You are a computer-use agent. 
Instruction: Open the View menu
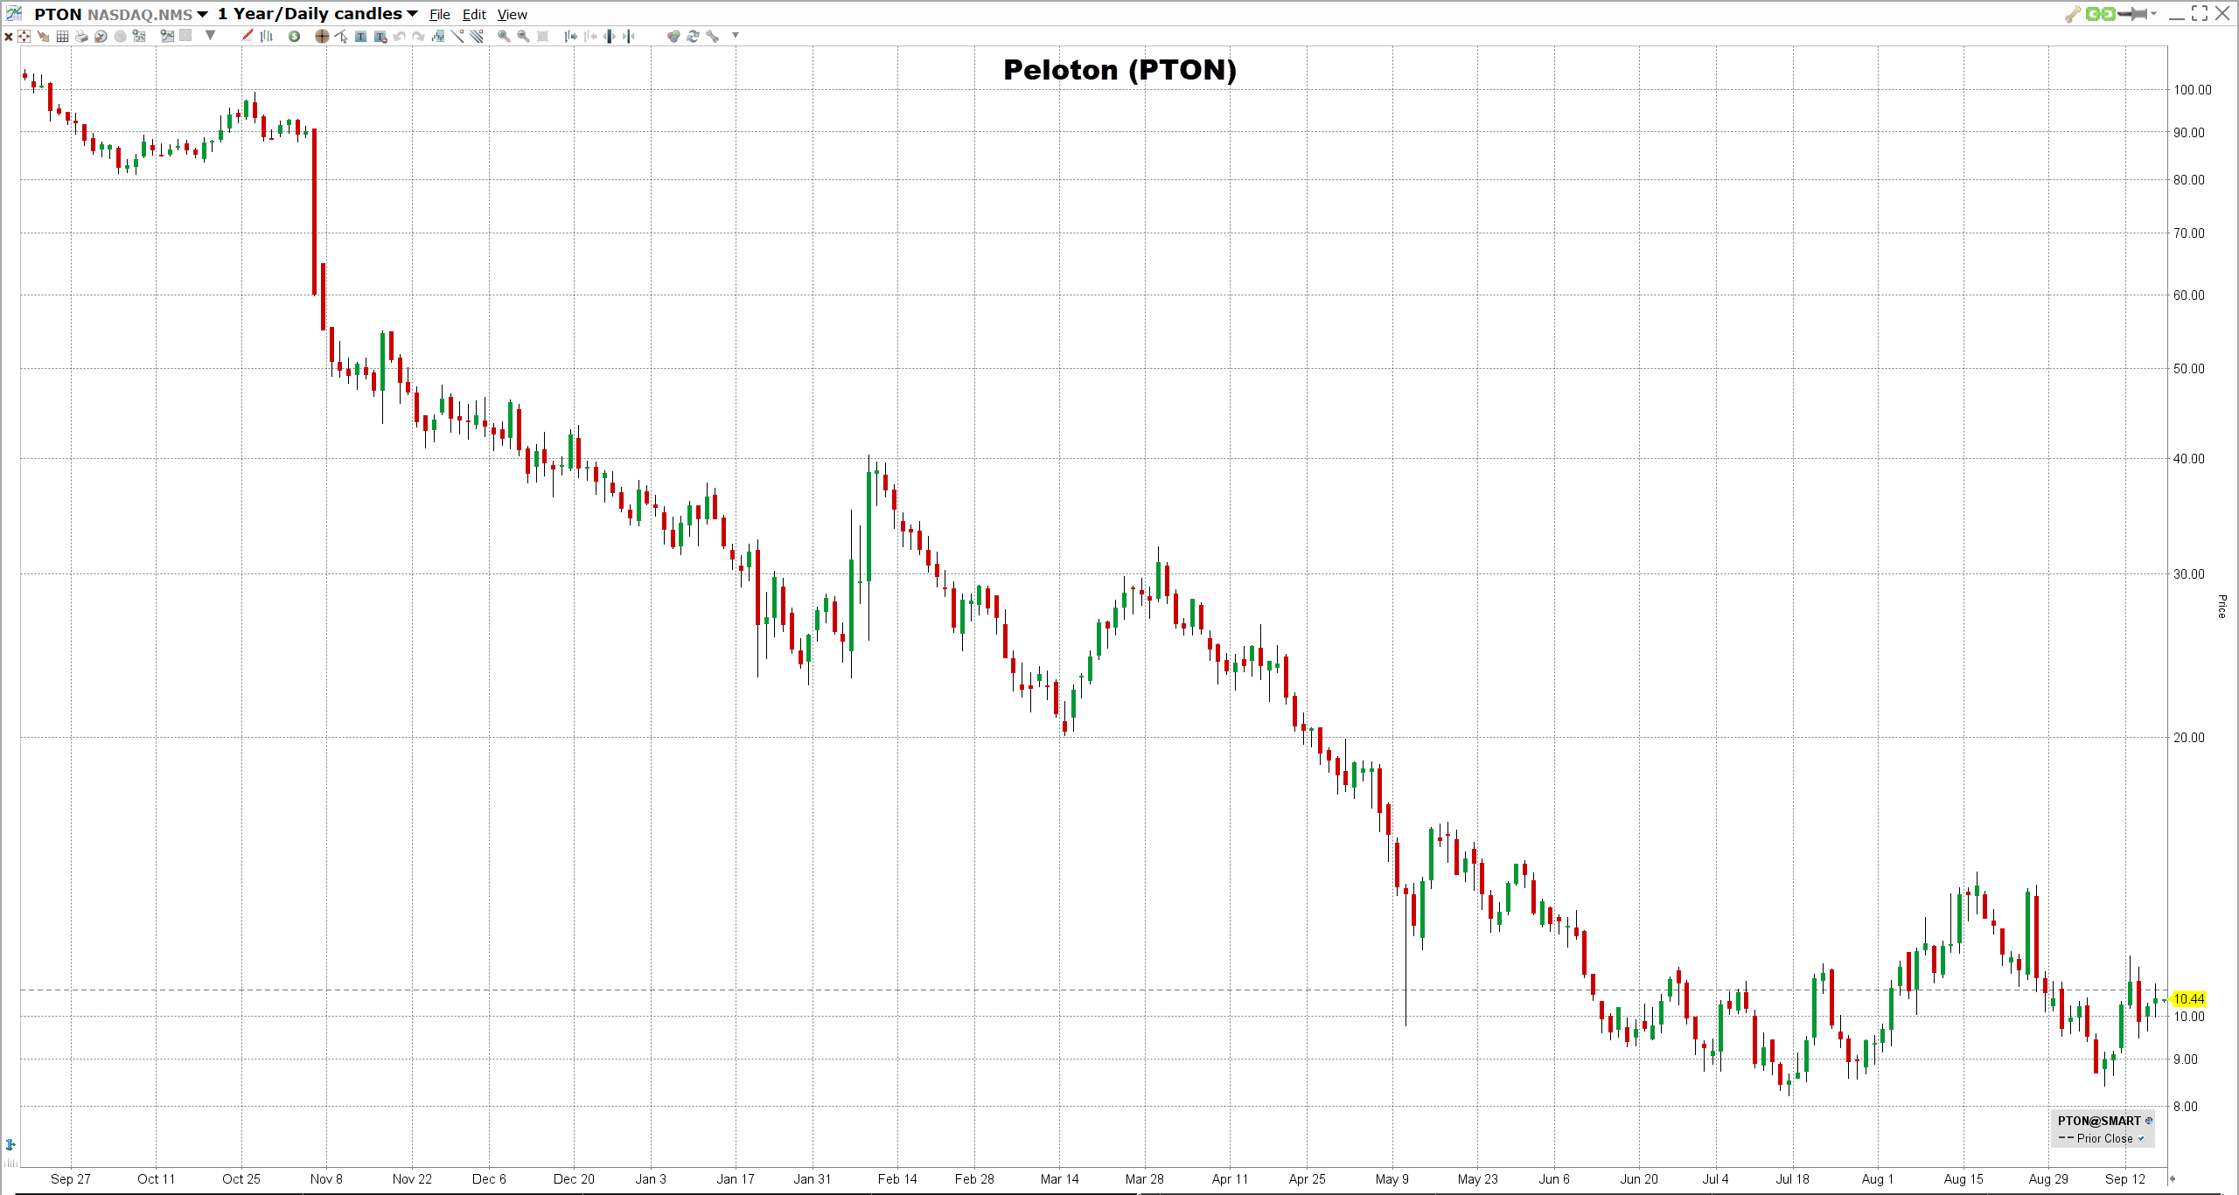[x=513, y=15]
